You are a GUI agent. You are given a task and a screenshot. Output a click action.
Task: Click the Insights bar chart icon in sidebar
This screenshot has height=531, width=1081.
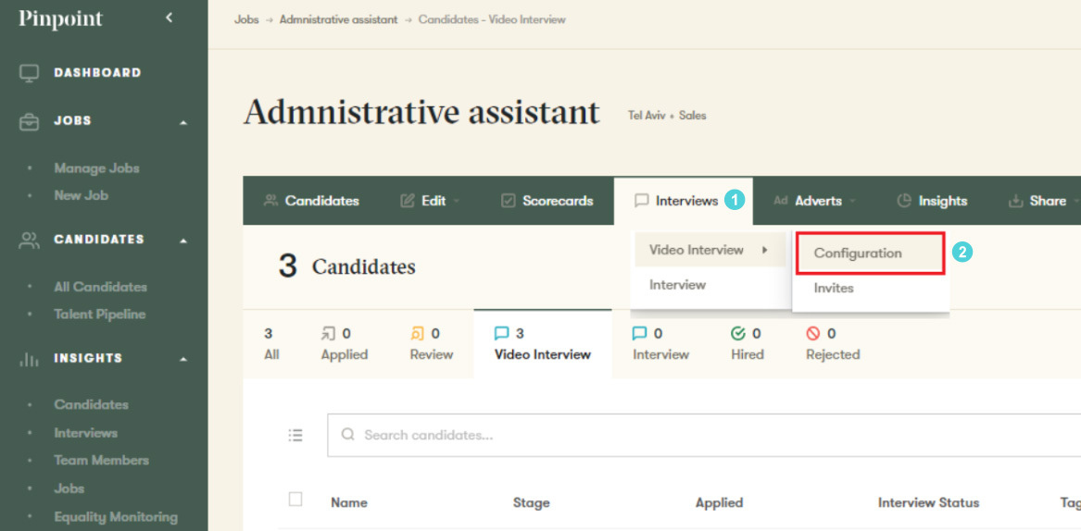[x=30, y=359]
